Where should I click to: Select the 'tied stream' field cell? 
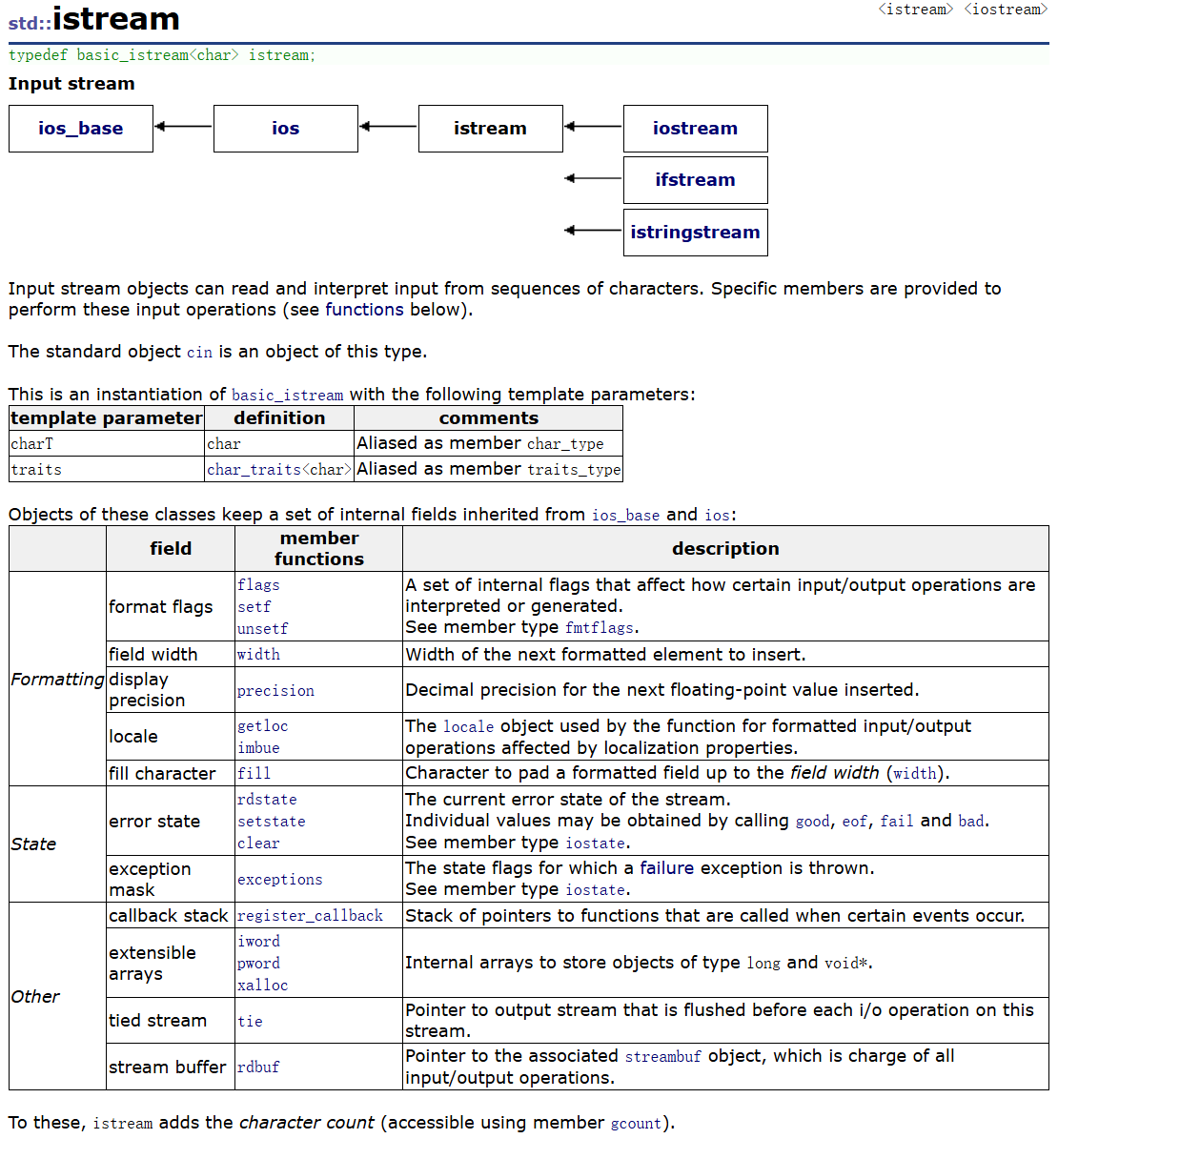point(171,1021)
